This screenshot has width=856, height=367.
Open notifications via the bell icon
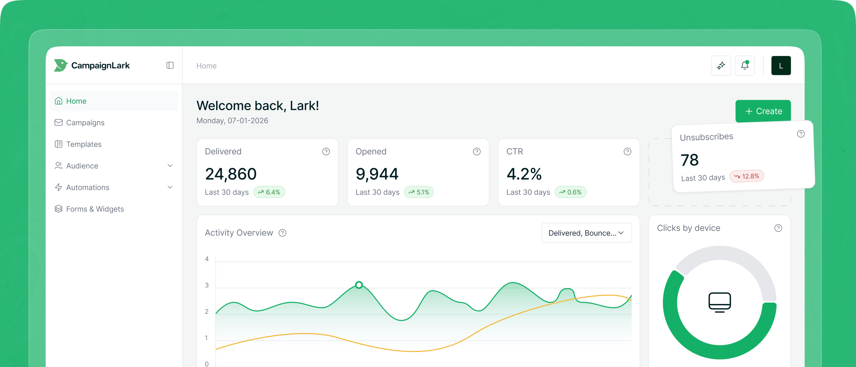745,65
